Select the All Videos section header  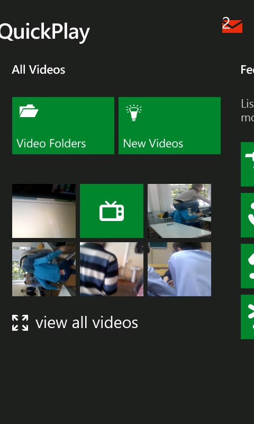pos(38,70)
